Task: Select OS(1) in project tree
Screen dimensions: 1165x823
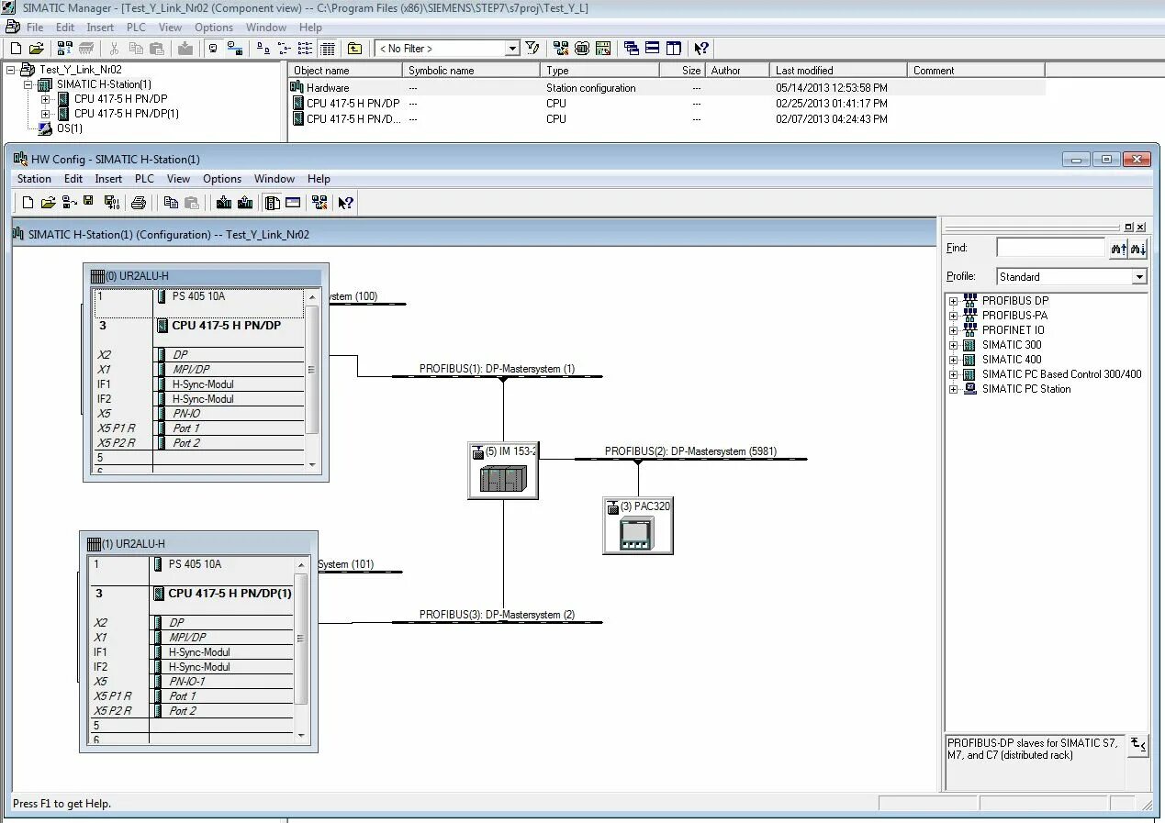Action: tap(69, 128)
